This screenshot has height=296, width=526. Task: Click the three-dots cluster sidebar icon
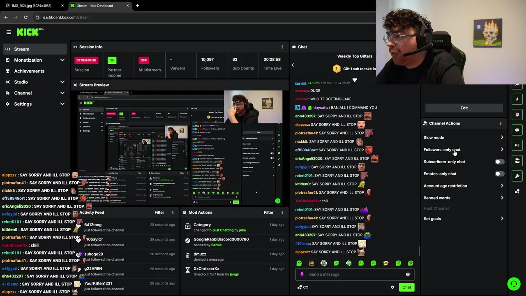pyautogui.click(x=517, y=191)
